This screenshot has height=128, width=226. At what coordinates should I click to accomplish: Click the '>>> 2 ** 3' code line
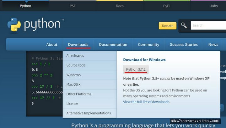[x=42, y=75]
